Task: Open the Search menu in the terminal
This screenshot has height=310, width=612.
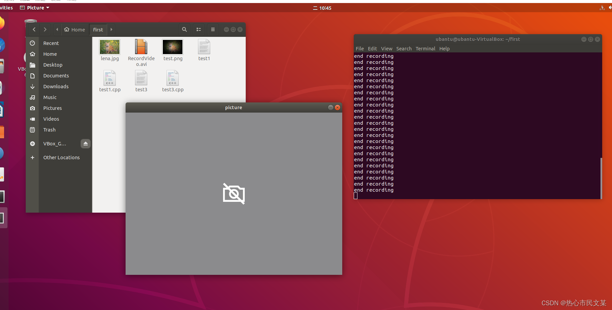Action: click(x=404, y=48)
